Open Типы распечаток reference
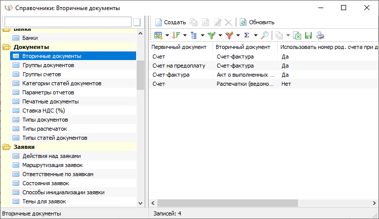Screen dimensions: 379x219 73,129
